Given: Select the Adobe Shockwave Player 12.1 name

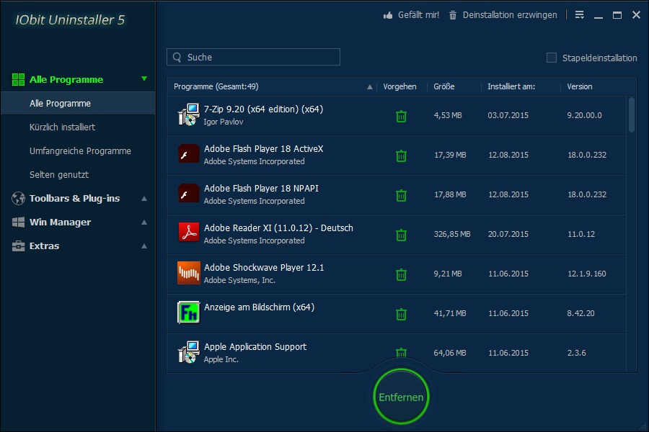Looking at the screenshot, I should pos(264,267).
